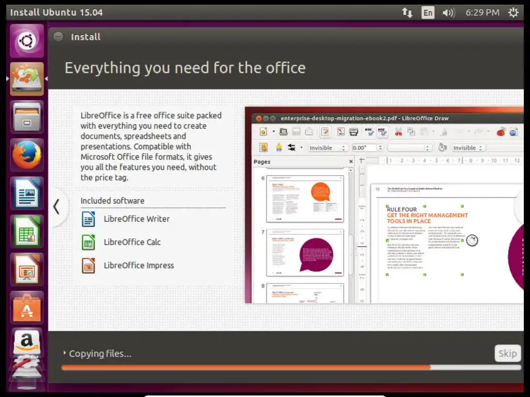This screenshot has width=530, height=397.
Task: Click the Calc icon under Included software
Action: click(88, 242)
